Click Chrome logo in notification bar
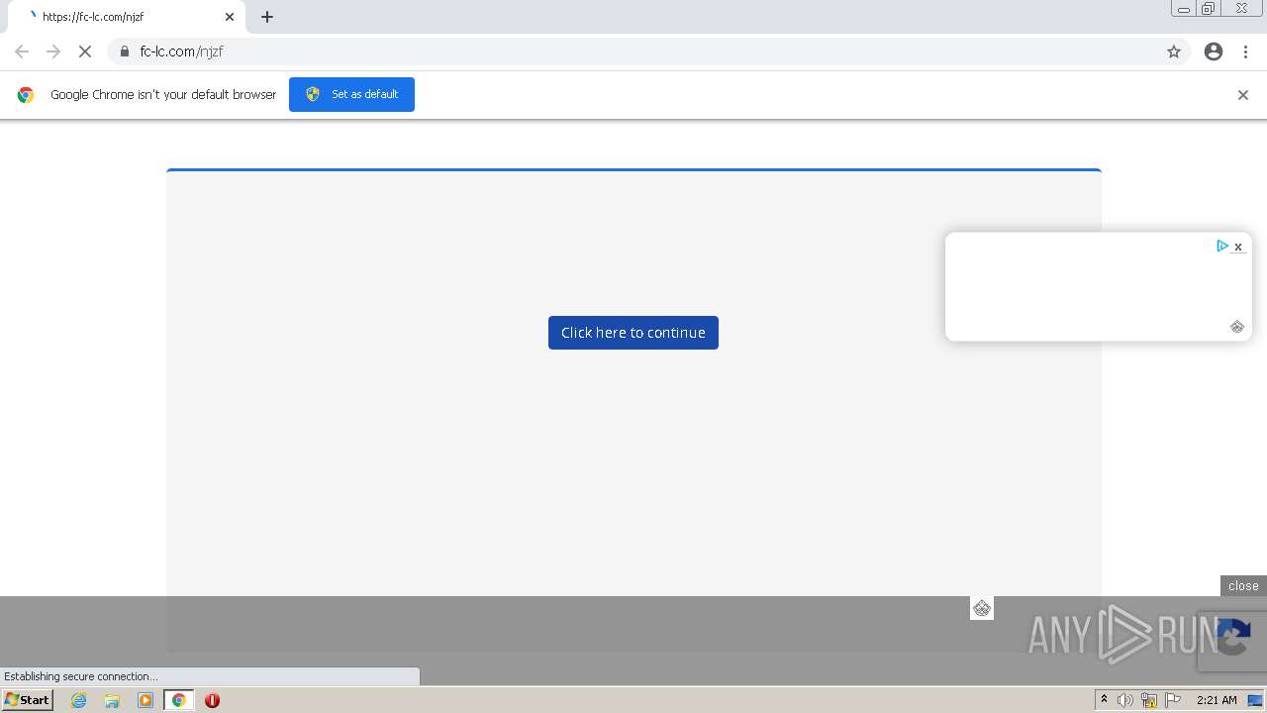The width and height of the screenshot is (1267, 713). (x=26, y=95)
